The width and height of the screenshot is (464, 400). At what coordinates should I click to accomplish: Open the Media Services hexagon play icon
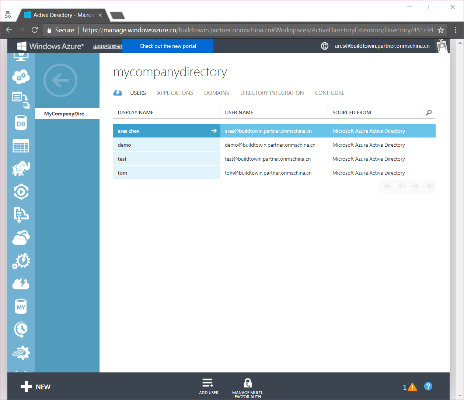(21, 192)
